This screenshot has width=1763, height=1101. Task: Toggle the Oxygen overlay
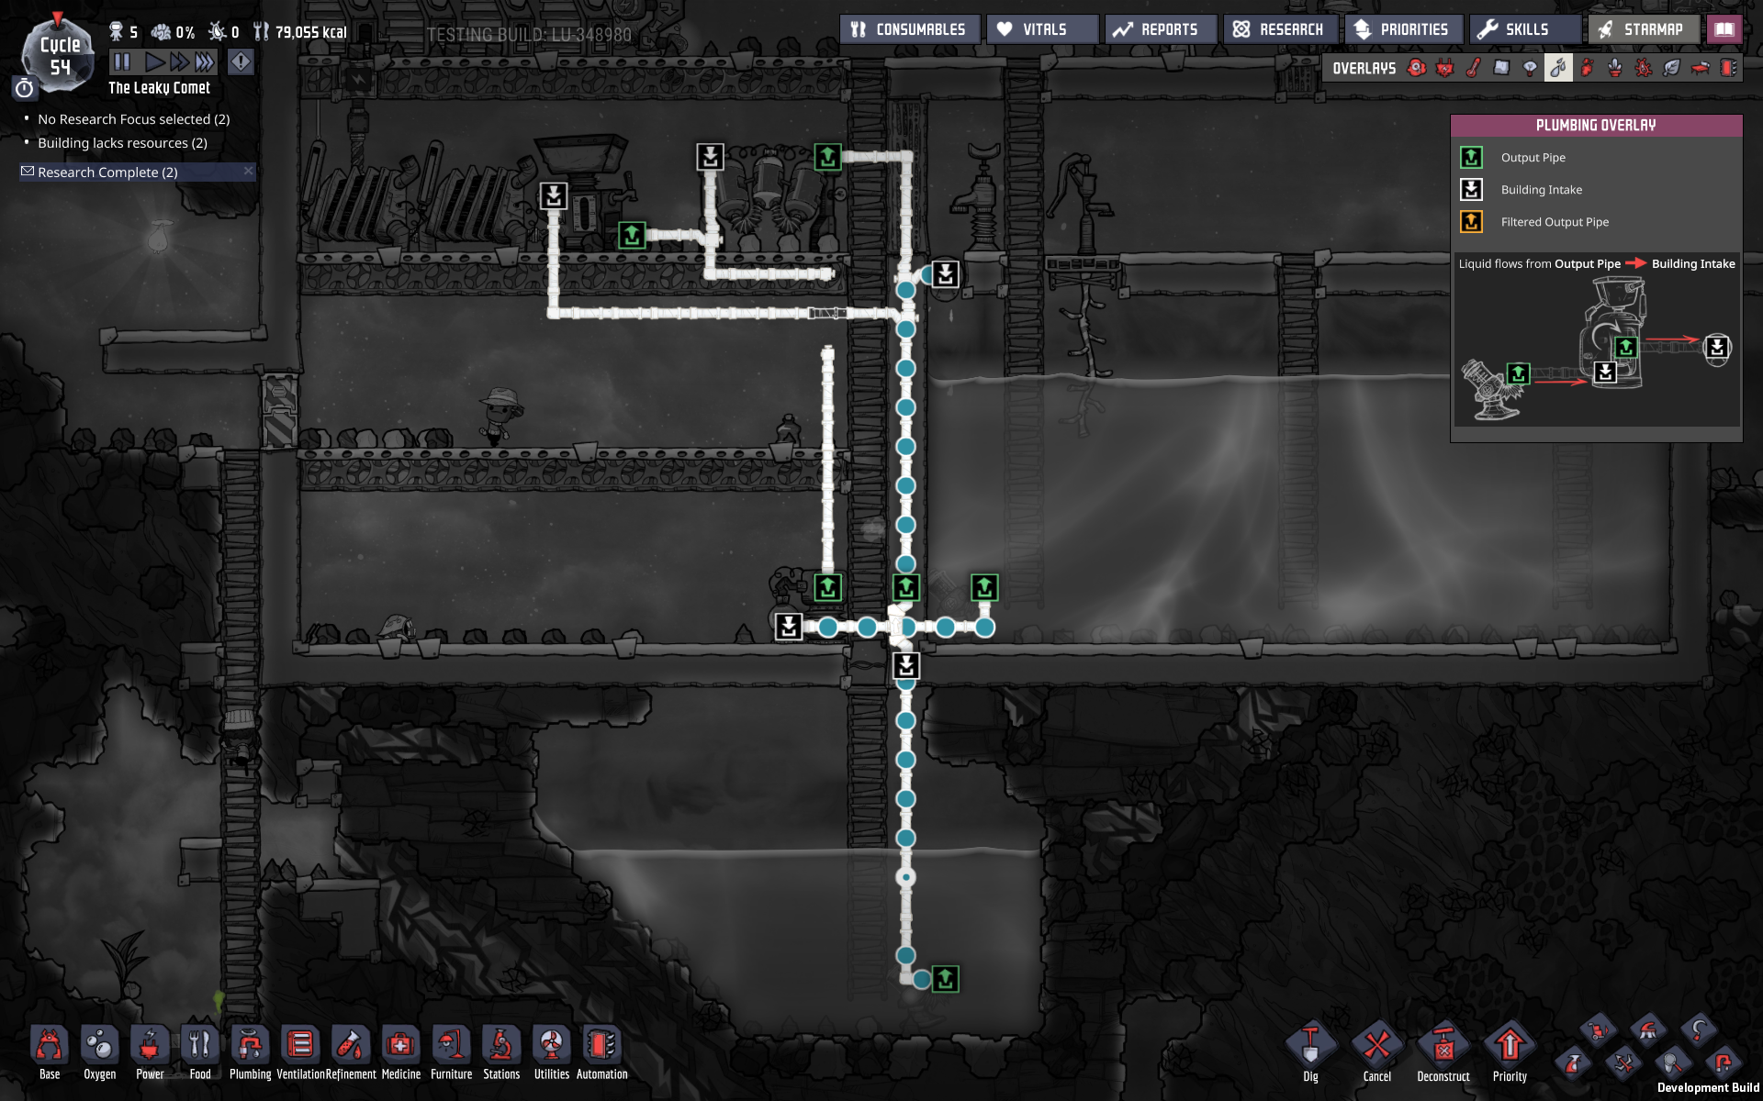pyautogui.click(x=1417, y=68)
